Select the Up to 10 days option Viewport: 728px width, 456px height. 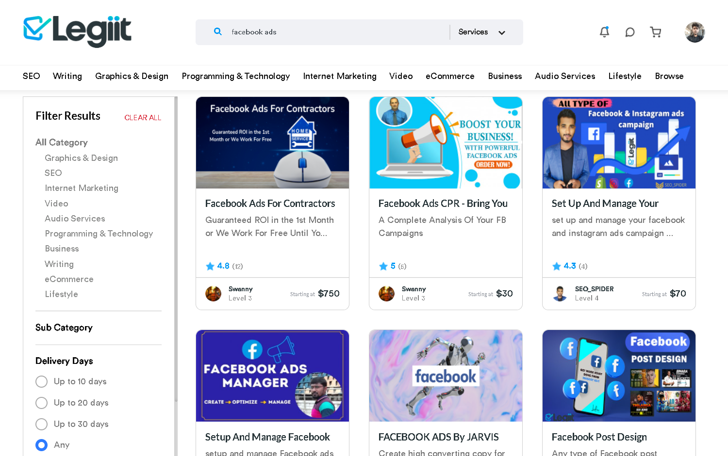click(42, 381)
